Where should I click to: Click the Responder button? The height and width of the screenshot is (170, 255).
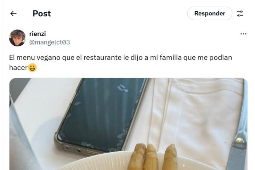click(210, 13)
